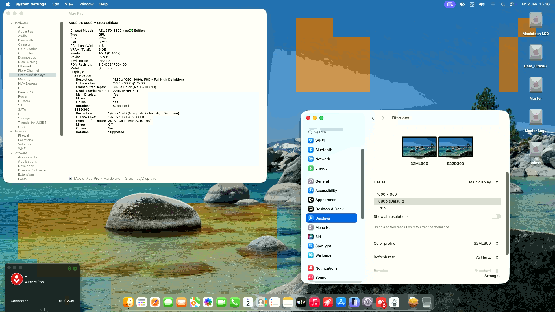The height and width of the screenshot is (312, 555).
Task: Open Menu Bar settings
Action: [331, 227]
